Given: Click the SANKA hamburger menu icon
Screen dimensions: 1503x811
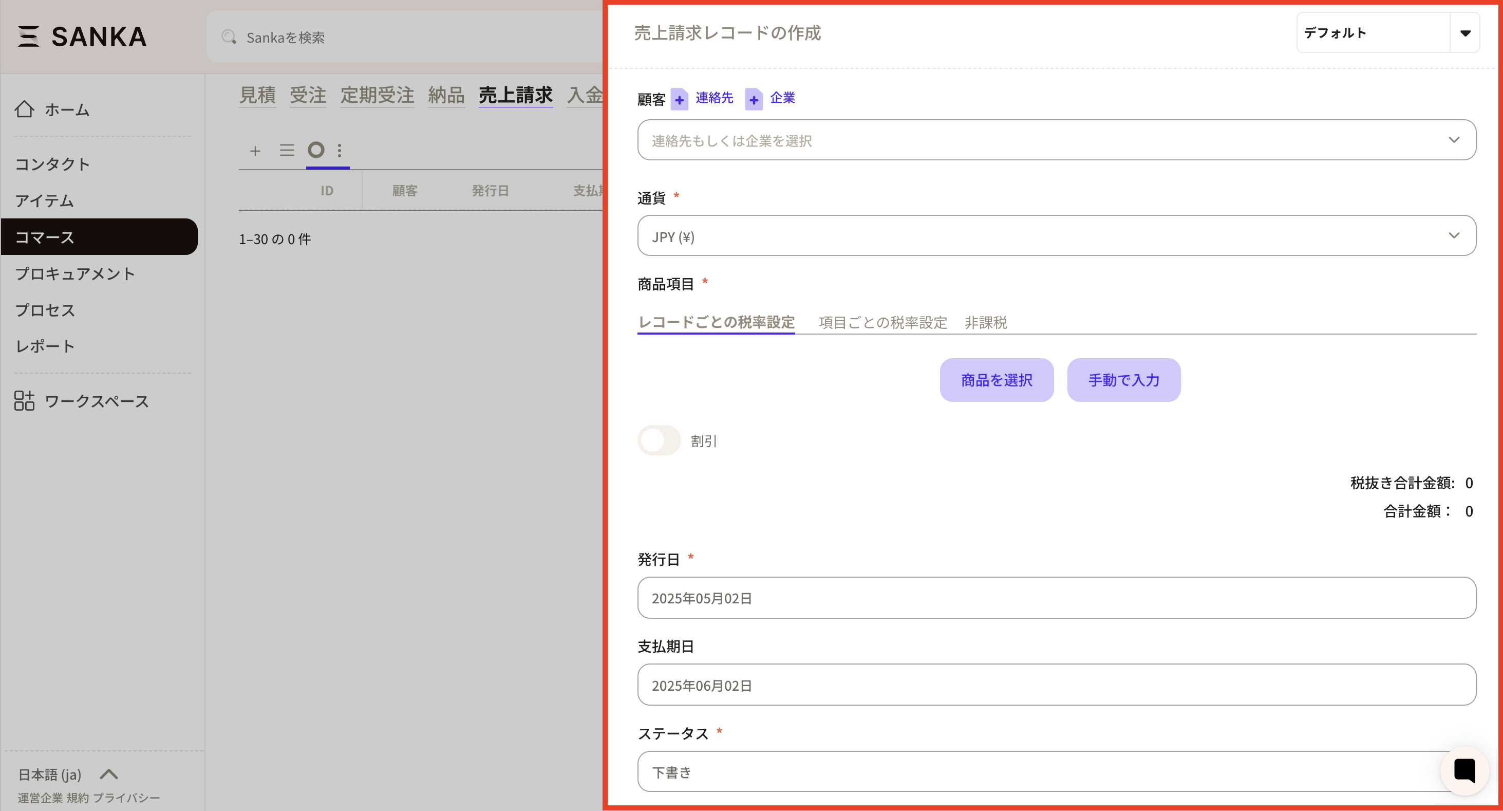Looking at the screenshot, I should [x=28, y=36].
